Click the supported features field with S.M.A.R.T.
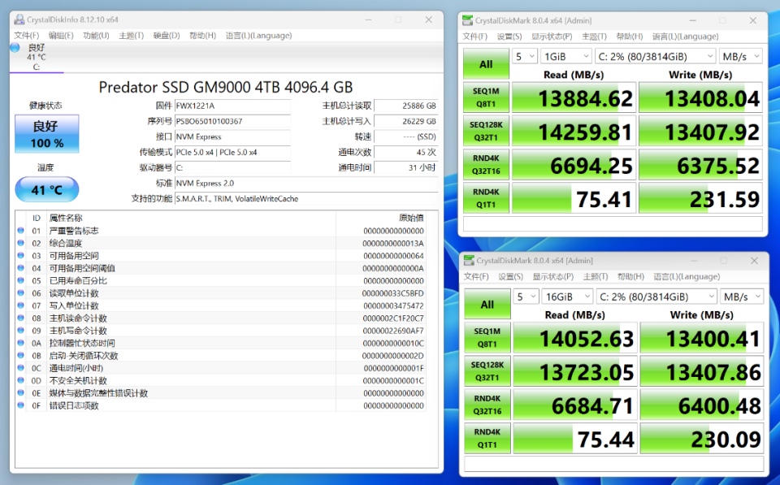 click(x=306, y=198)
